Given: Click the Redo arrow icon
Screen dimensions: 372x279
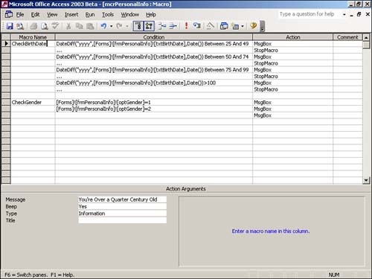Looking at the screenshot, I should point(119,26).
